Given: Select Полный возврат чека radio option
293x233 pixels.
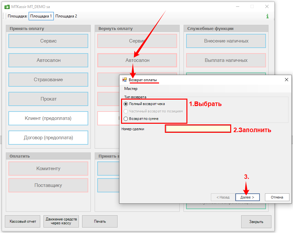Looking at the screenshot, I should [126, 104].
